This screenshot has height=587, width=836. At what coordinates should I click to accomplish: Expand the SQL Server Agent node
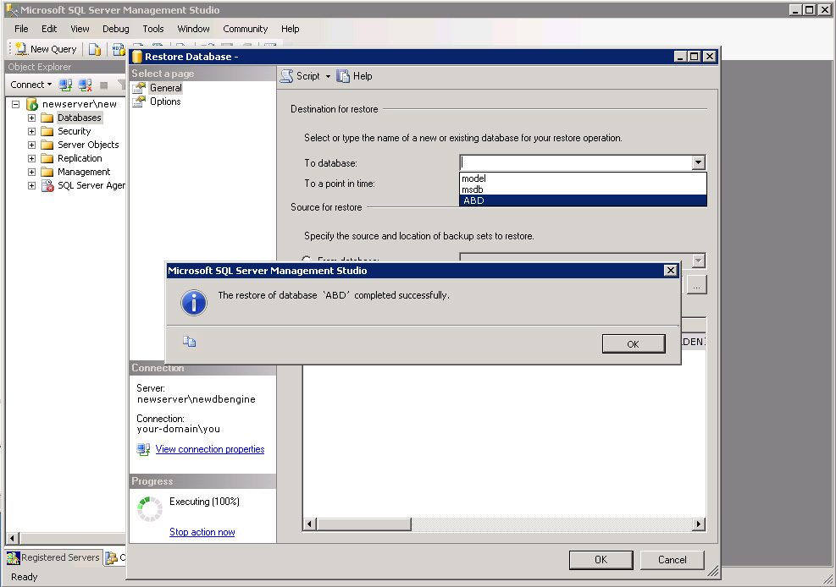[x=32, y=186]
